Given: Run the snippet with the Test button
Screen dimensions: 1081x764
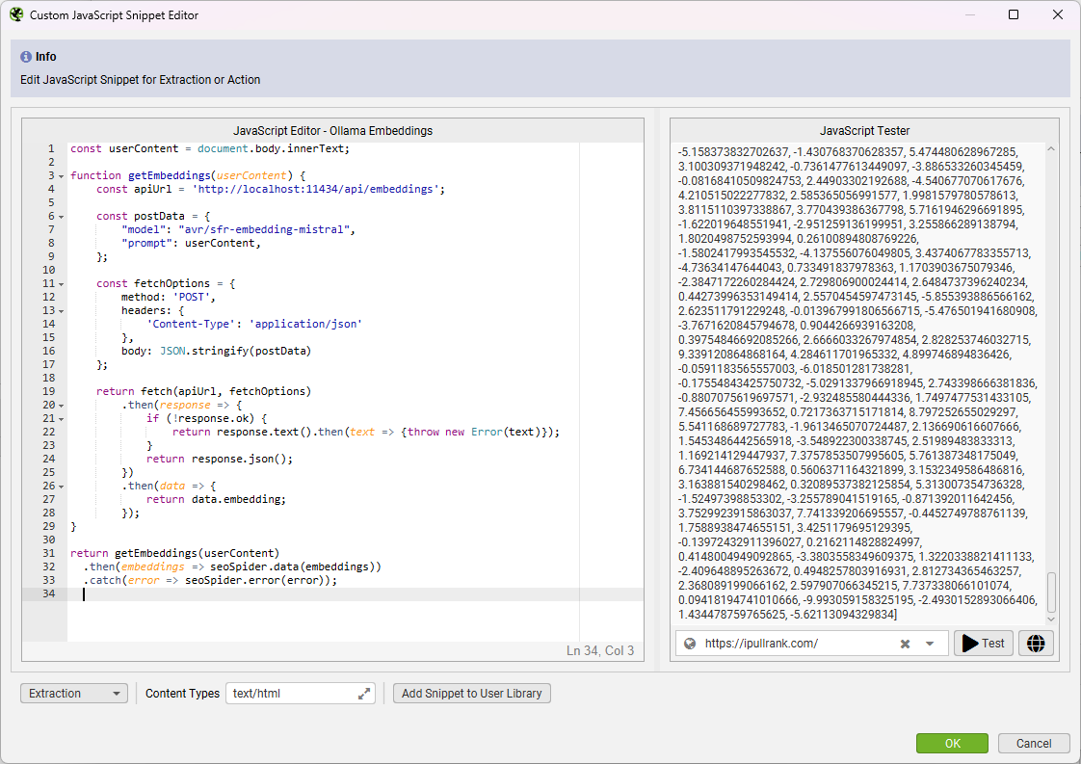Looking at the screenshot, I should coord(983,643).
